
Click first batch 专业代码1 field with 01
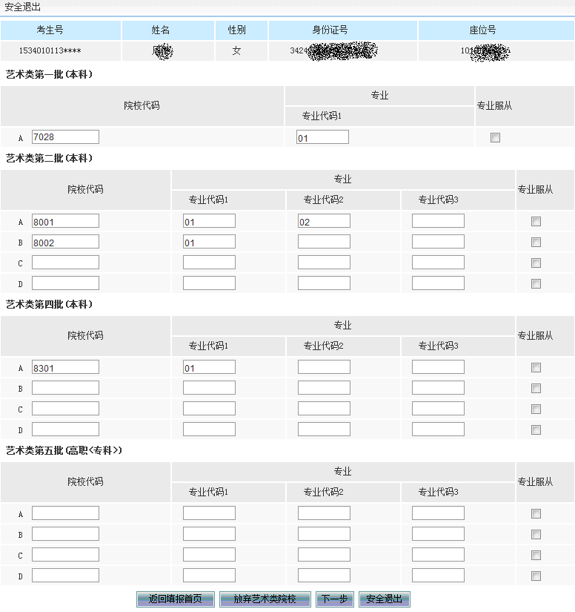coord(323,137)
